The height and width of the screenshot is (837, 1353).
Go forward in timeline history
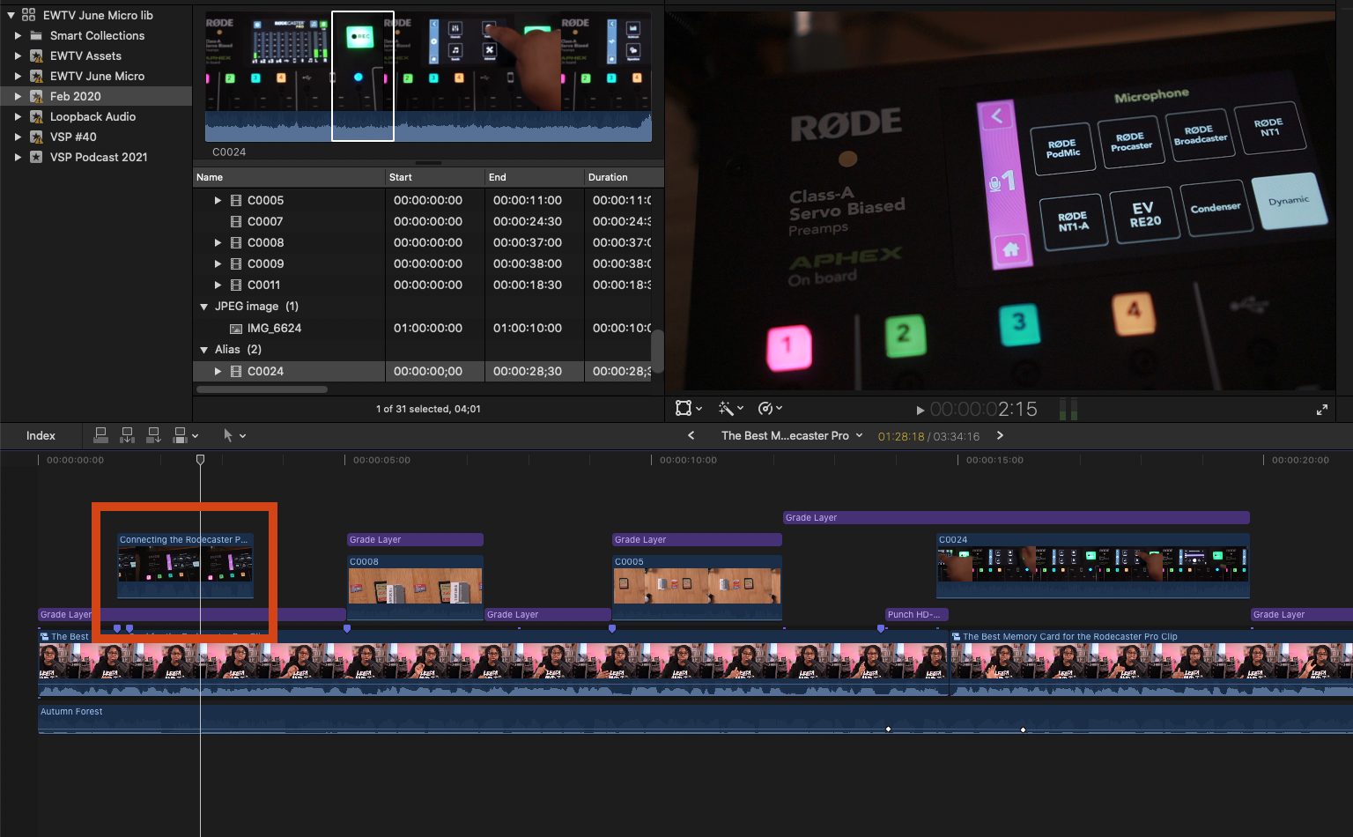pyautogui.click(x=1000, y=435)
